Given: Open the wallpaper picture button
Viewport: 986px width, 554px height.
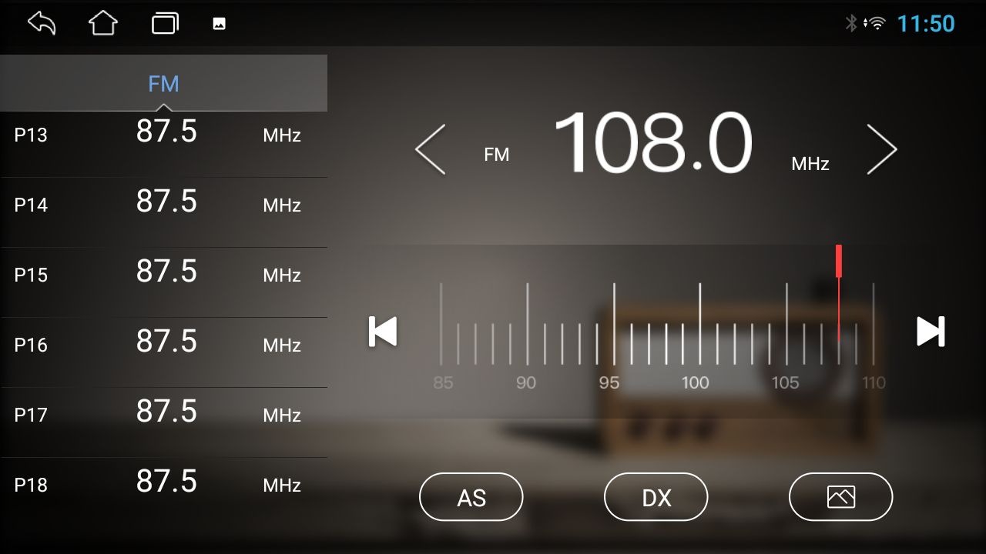Looking at the screenshot, I should point(840,497).
